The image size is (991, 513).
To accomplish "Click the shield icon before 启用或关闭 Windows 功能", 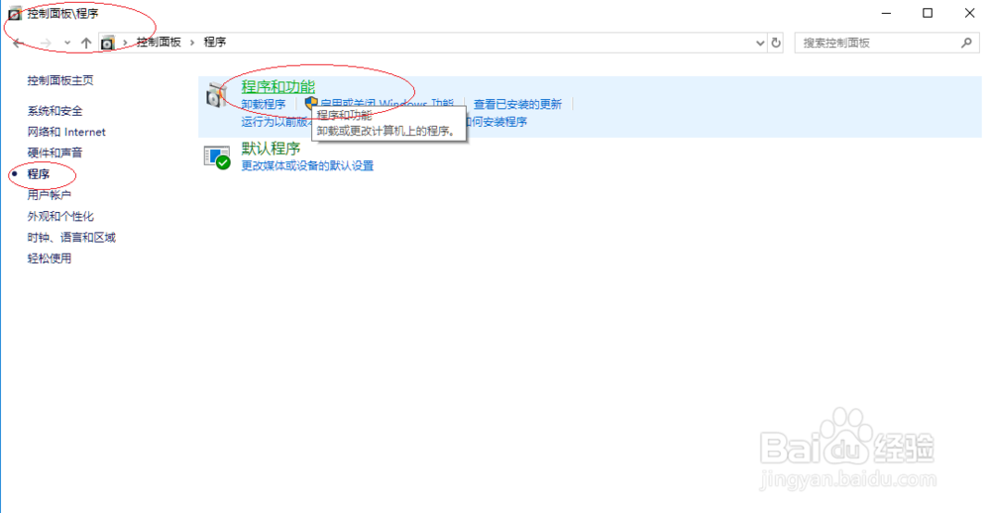I will coord(311,103).
